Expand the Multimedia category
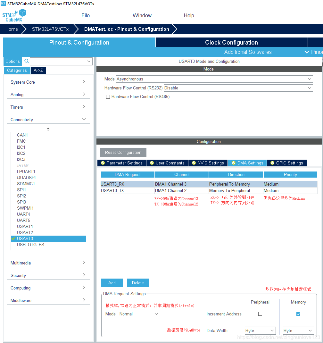323x343 pixels. tap(48, 263)
